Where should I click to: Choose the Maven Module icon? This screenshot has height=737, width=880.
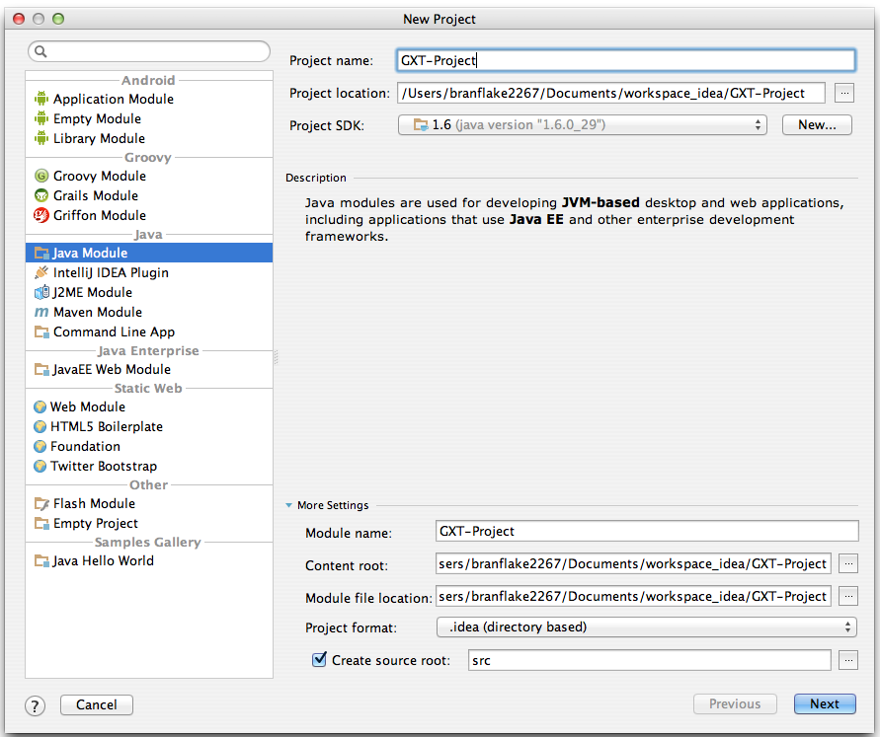click(40, 312)
